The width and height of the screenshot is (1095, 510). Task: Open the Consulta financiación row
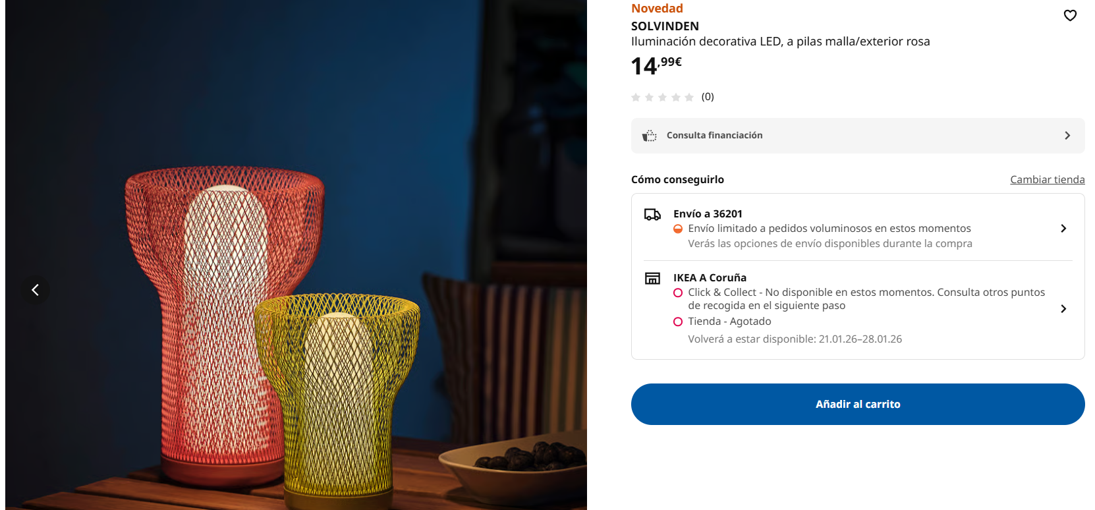pos(858,136)
